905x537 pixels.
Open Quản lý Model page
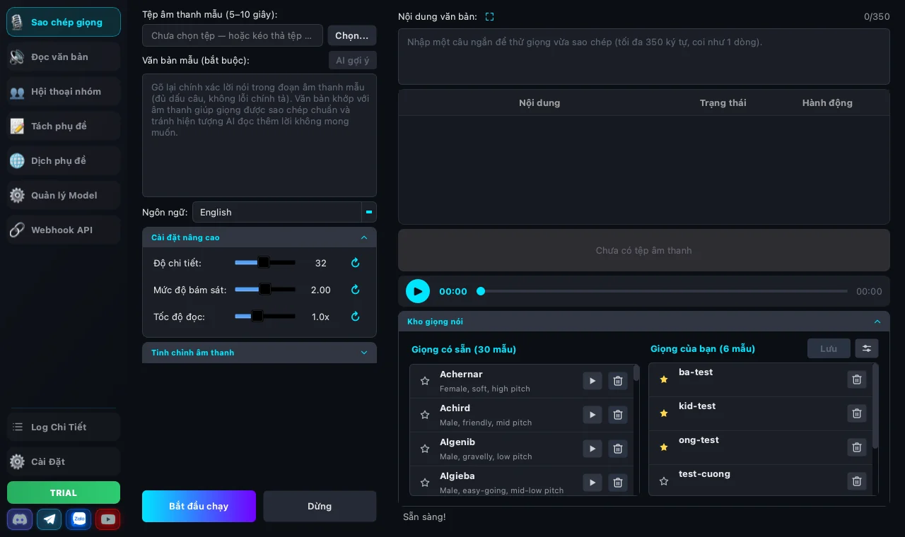tap(64, 195)
